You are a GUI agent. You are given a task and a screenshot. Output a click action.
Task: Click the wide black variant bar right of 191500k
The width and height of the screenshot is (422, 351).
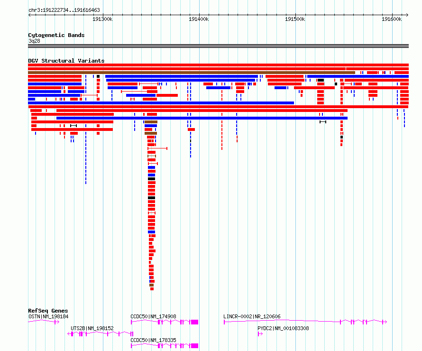(321, 80)
